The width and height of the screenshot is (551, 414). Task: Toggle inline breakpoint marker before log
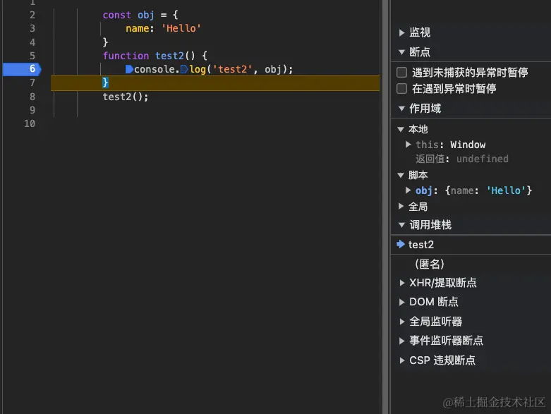[184, 69]
